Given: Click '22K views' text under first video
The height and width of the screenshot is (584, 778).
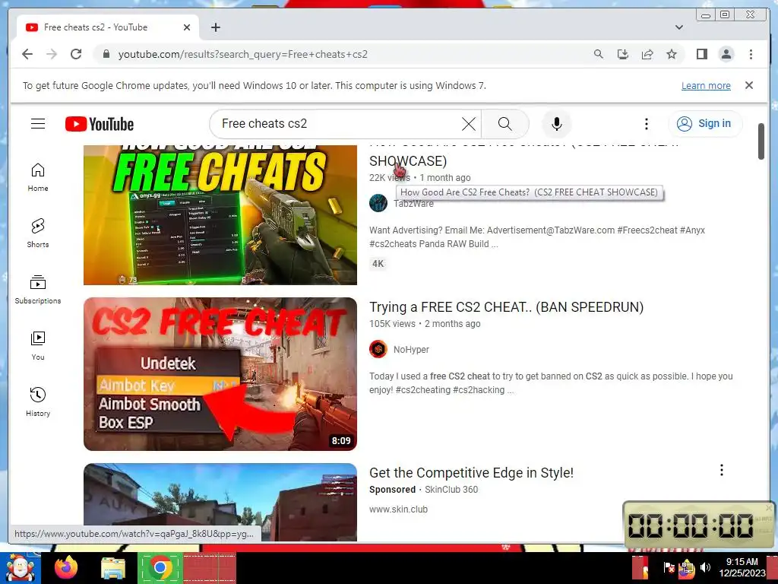Looking at the screenshot, I should [389, 178].
